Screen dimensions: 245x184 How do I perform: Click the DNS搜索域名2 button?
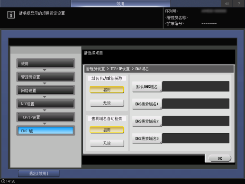147,121
